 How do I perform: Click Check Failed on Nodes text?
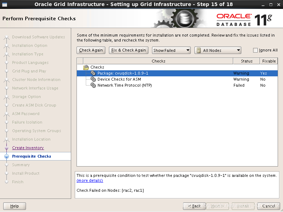point(110,190)
